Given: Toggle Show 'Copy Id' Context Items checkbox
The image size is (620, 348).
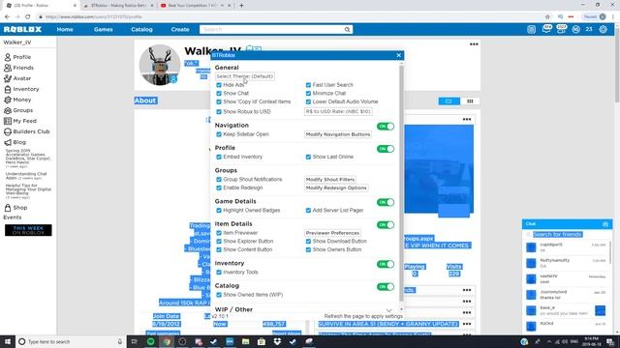Looking at the screenshot, I should (x=219, y=101).
